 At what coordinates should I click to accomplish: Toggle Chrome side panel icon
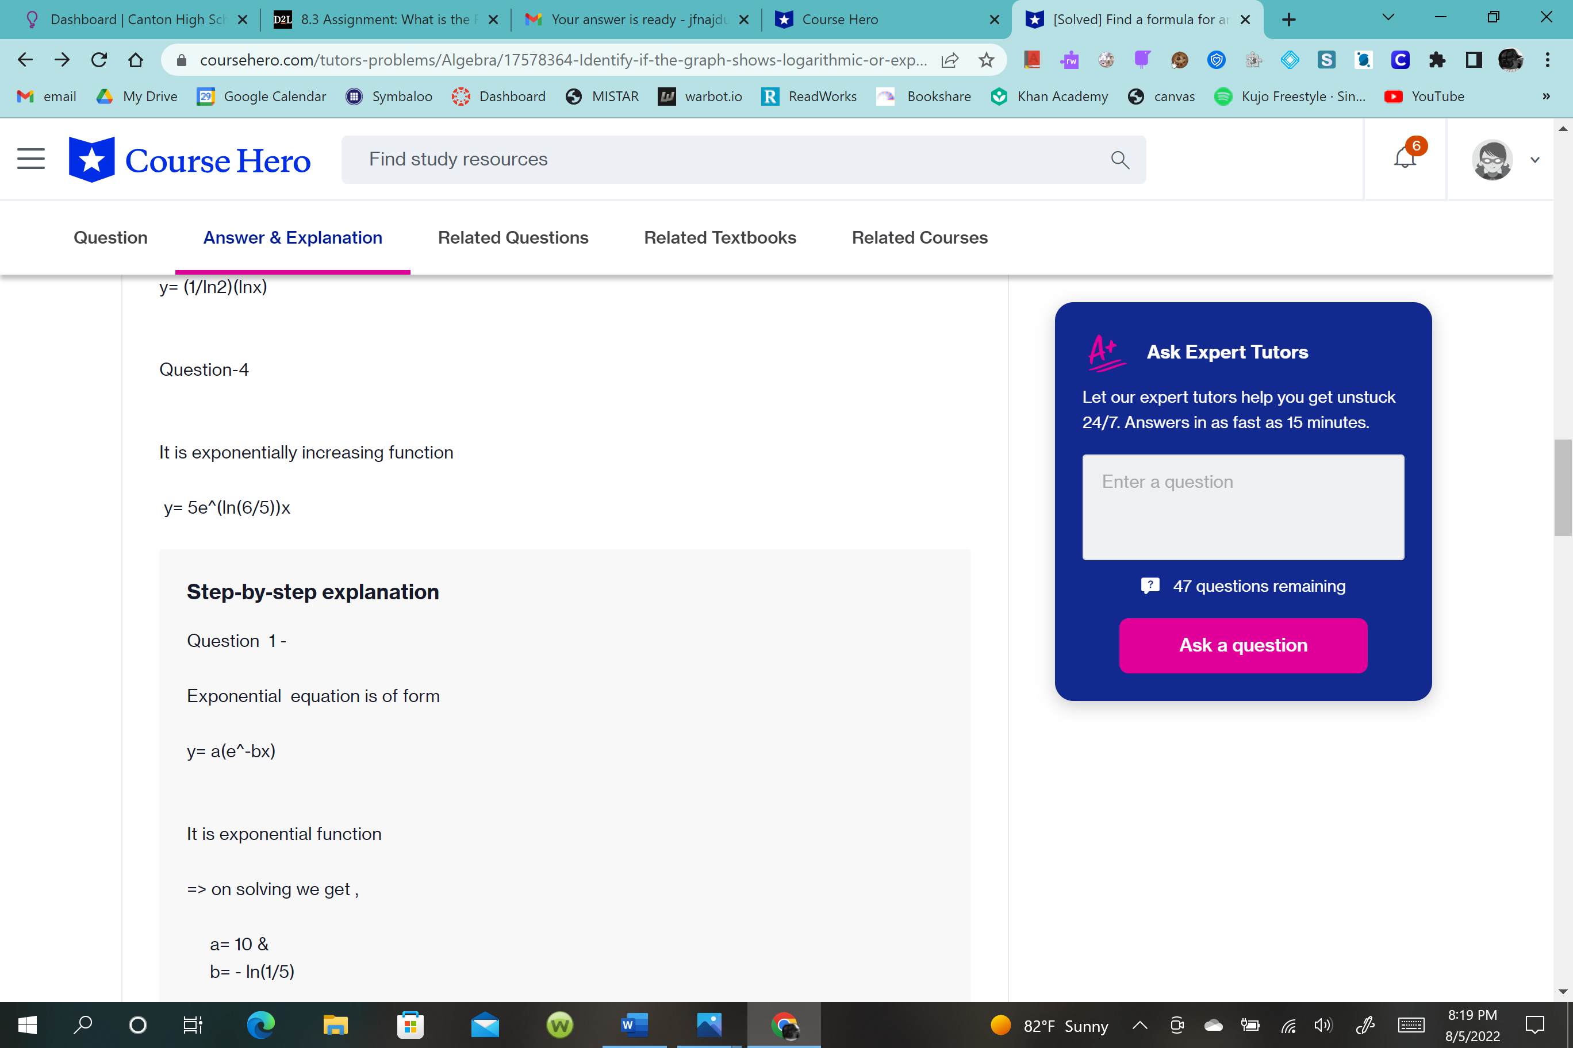point(1474,60)
